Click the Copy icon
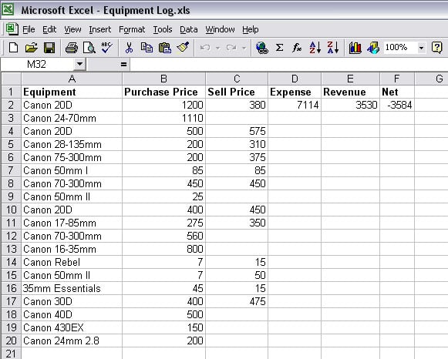448x359 pixels. (147, 47)
